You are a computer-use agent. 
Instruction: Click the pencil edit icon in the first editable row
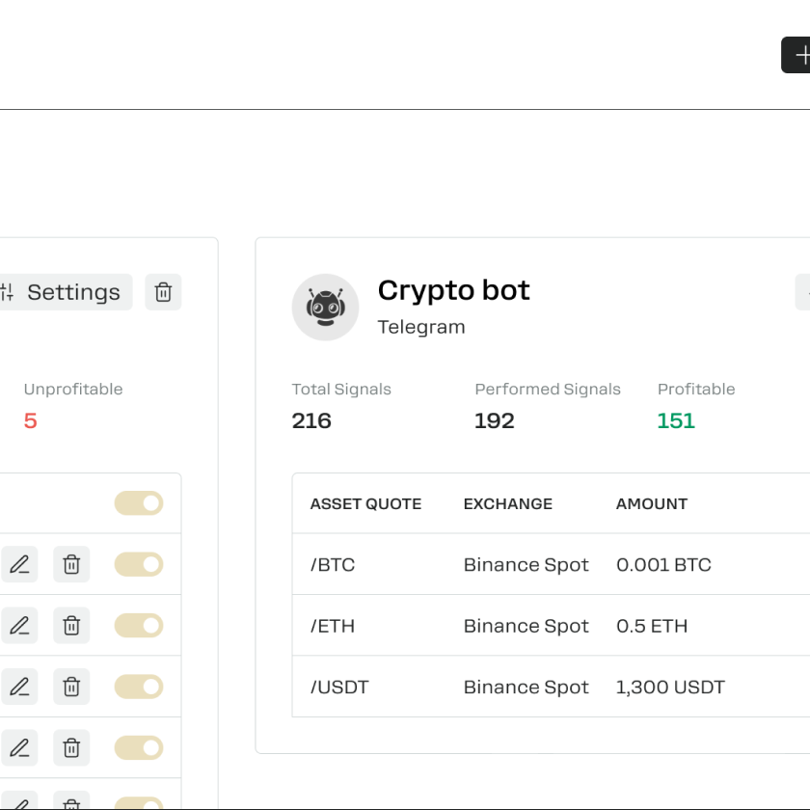(x=19, y=564)
